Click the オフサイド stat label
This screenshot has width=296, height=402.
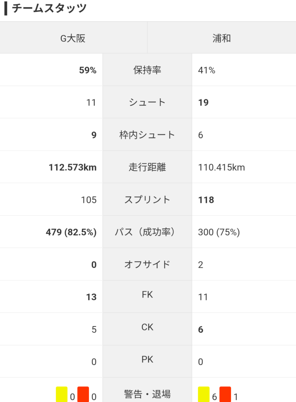tap(147, 264)
